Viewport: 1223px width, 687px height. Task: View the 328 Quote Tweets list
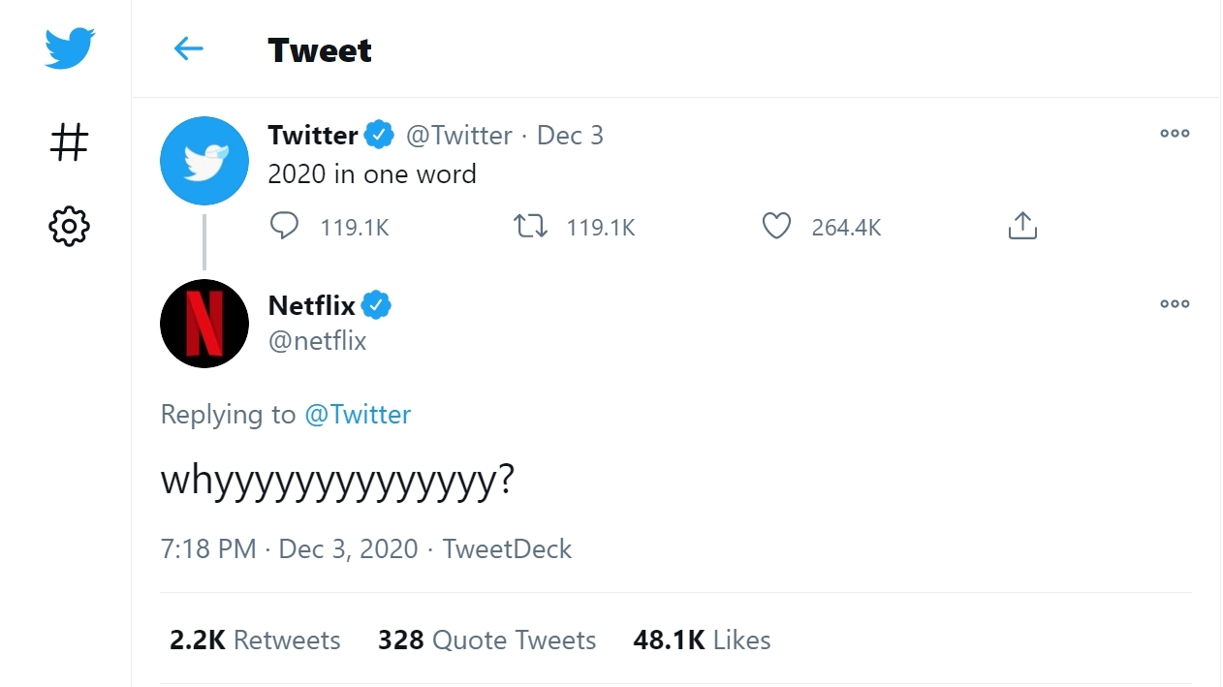[x=486, y=640]
